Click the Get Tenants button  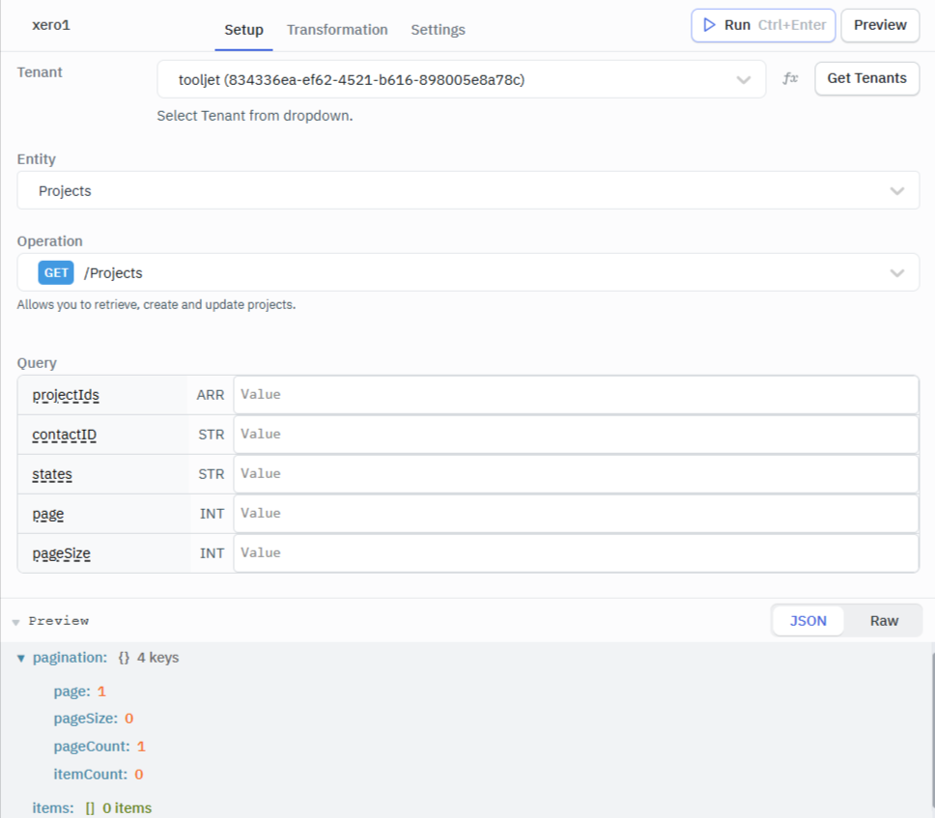pos(866,78)
